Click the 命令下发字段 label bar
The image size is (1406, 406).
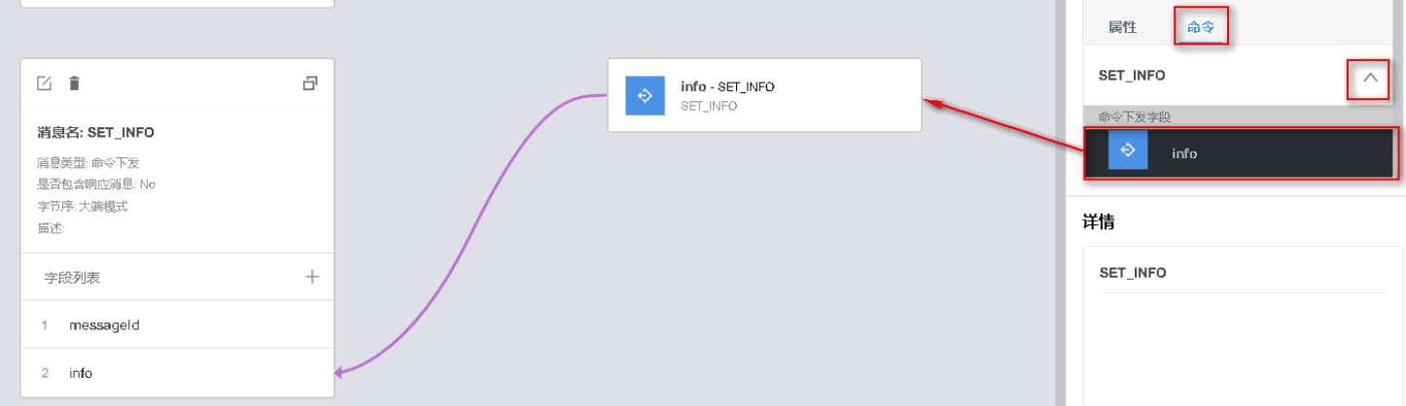pyautogui.click(x=1134, y=117)
